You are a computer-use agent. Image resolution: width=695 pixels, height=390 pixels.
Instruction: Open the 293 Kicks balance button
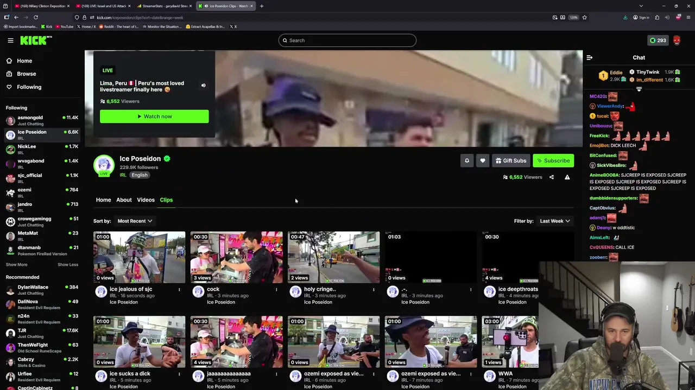tap(658, 40)
